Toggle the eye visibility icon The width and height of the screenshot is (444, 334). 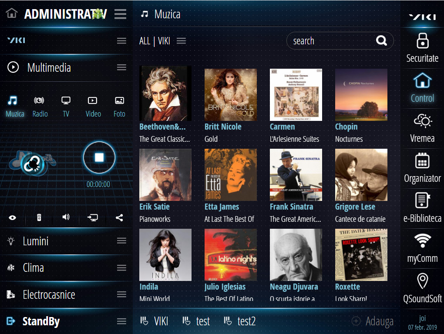click(x=12, y=217)
